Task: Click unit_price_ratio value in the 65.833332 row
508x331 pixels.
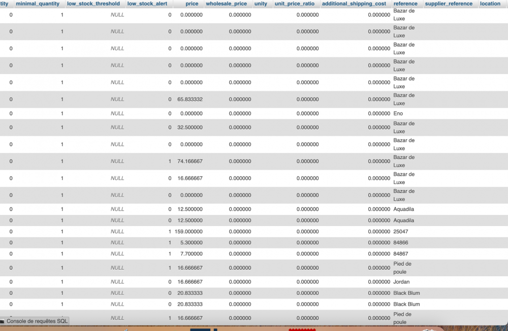Action: pos(307,99)
